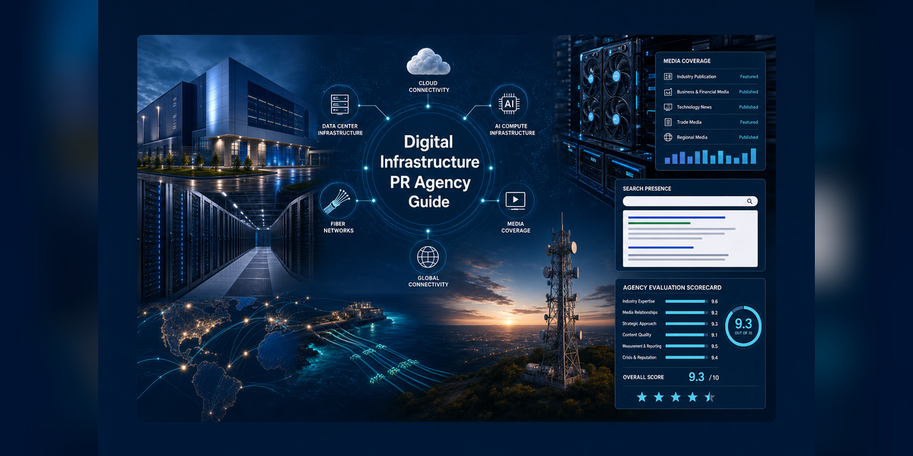Click the "9.3 /10" overall score value
The width and height of the screenshot is (913, 456).
702,377
